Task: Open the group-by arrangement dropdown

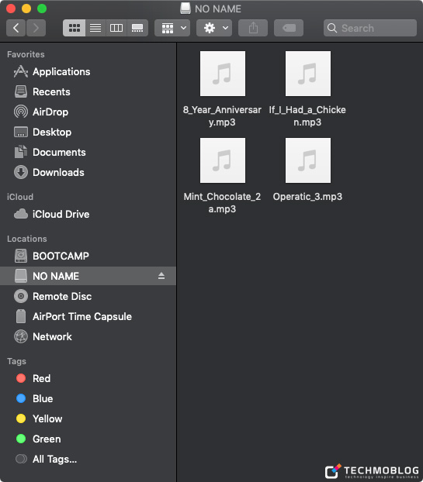Action: 172,28
